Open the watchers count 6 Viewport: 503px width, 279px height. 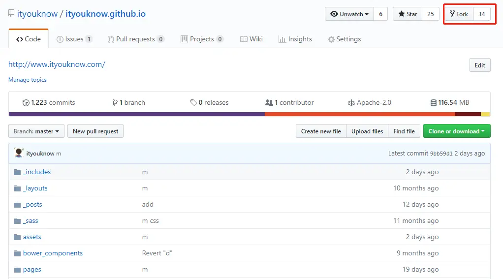click(x=381, y=14)
